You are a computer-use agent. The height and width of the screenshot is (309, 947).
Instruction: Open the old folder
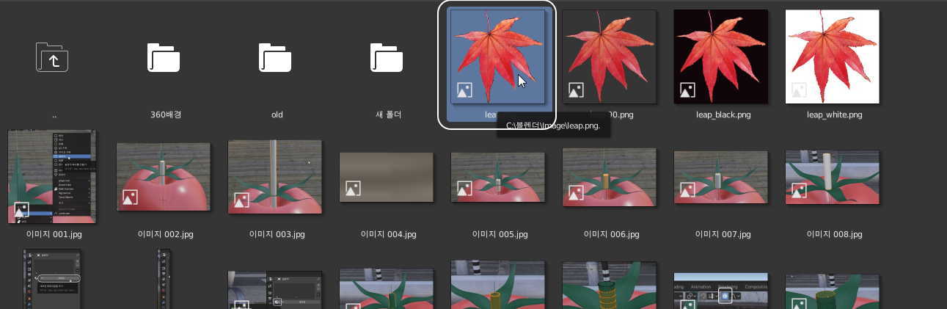(x=275, y=57)
